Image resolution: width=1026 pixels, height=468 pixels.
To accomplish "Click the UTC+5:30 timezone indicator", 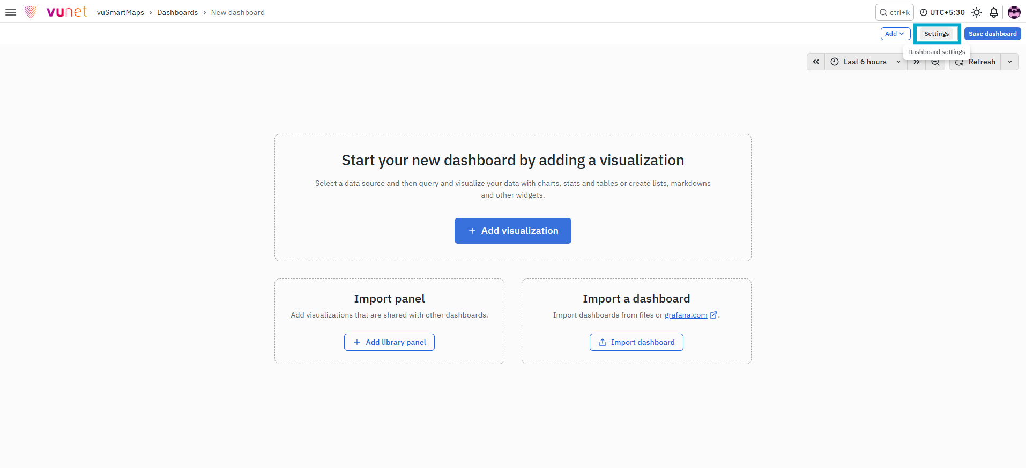I will [942, 12].
